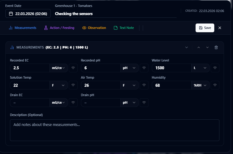This screenshot has width=233, height=154.
Task: Select the Measurements tab
Action: (22, 28)
